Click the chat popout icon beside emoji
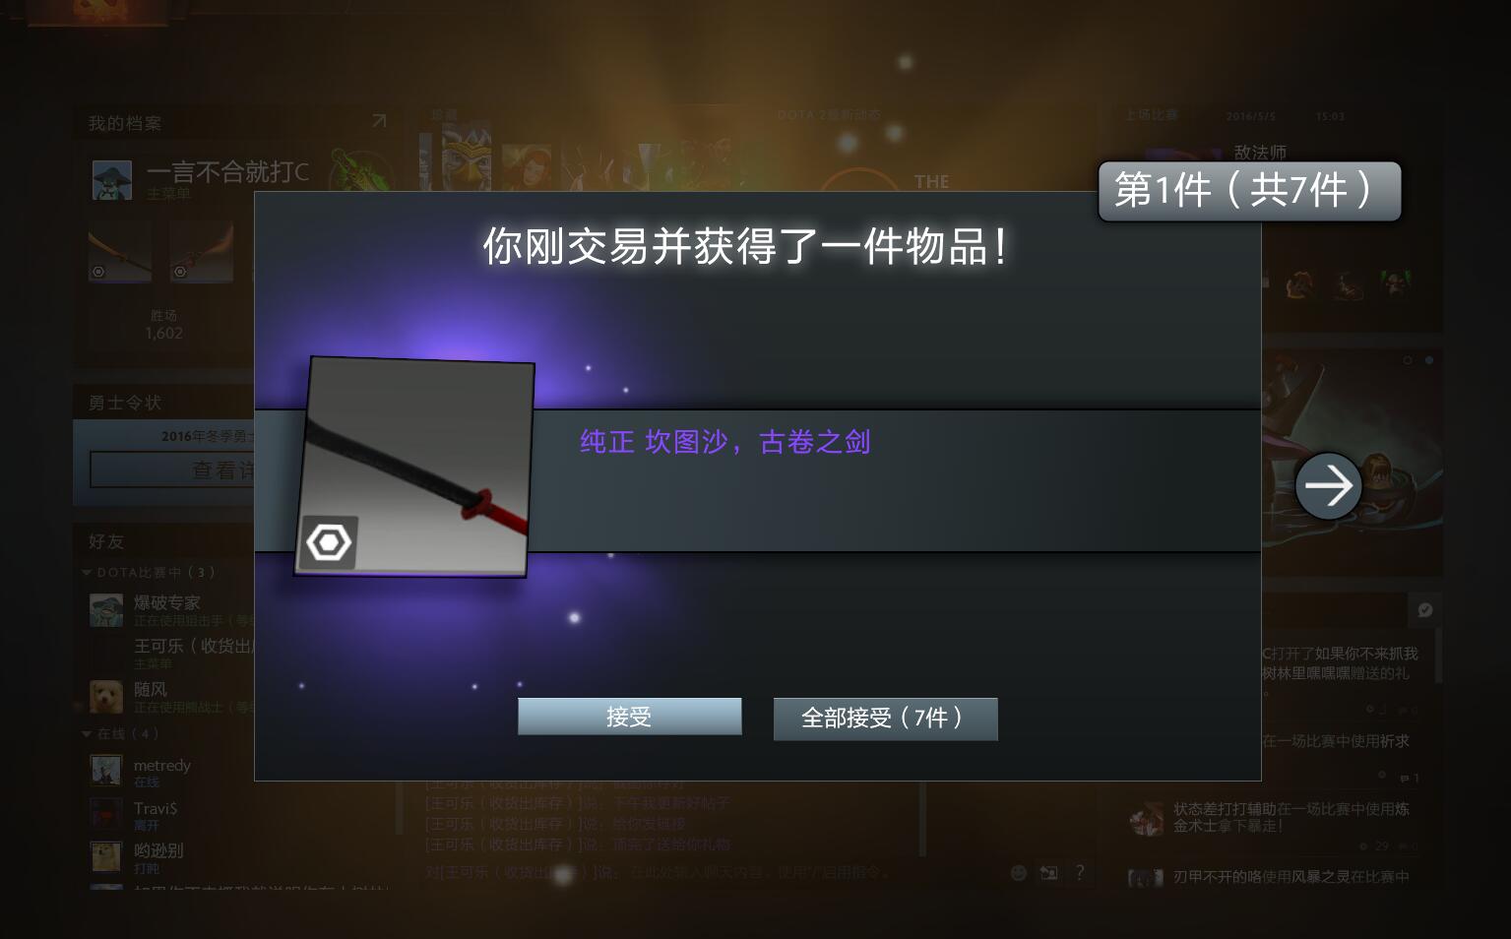Image resolution: width=1511 pixels, height=939 pixels. pyautogui.click(x=1049, y=872)
